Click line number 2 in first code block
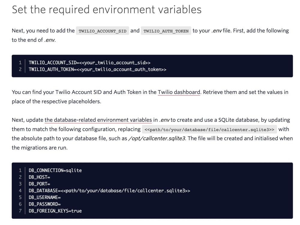The height and width of the screenshot is (225, 300). click(20, 69)
